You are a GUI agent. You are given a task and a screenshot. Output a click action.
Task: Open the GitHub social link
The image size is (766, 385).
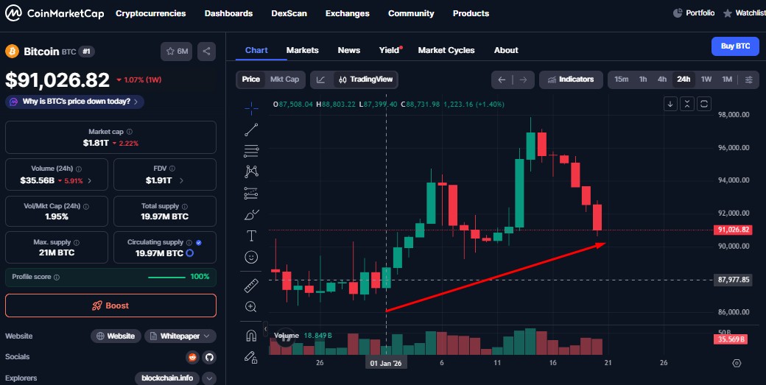coord(210,357)
